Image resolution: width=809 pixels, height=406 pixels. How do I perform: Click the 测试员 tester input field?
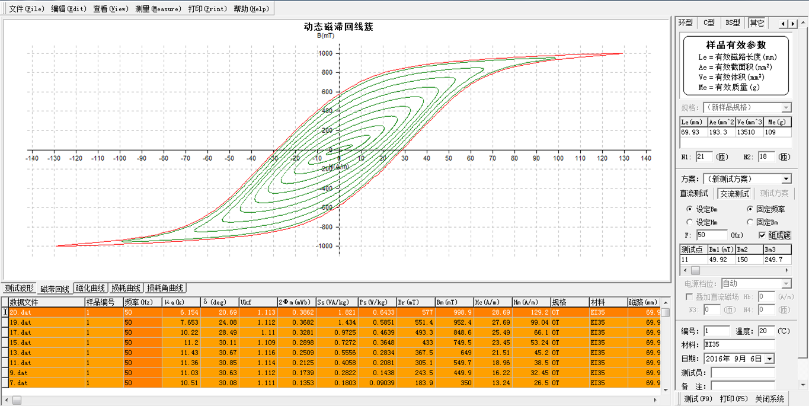743,372
